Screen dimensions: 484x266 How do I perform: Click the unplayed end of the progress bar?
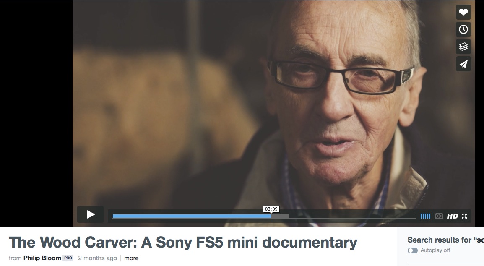coord(352,216)
